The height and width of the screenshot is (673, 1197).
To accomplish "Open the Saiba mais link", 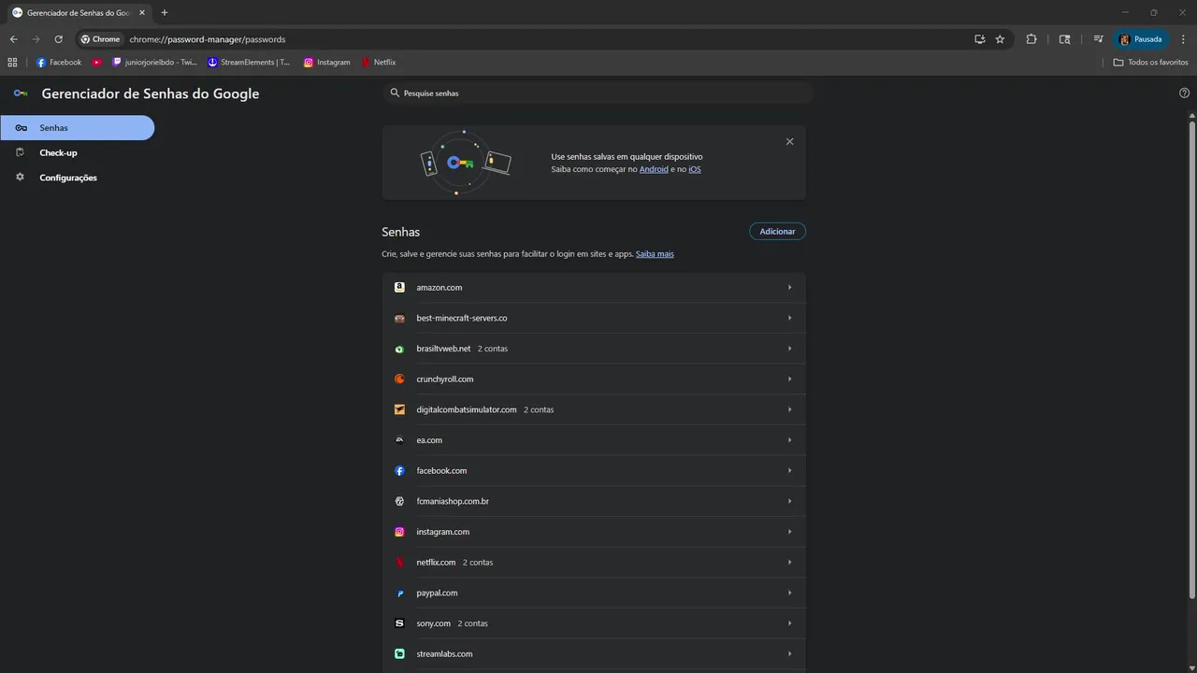I will tap(655, 254).
